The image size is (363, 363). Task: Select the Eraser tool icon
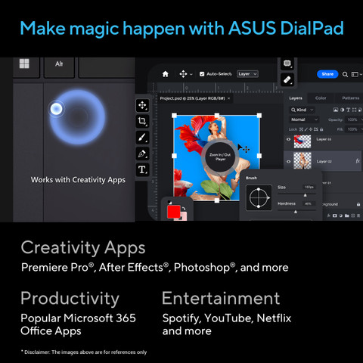pyautogui.click(x=287, y=79)
